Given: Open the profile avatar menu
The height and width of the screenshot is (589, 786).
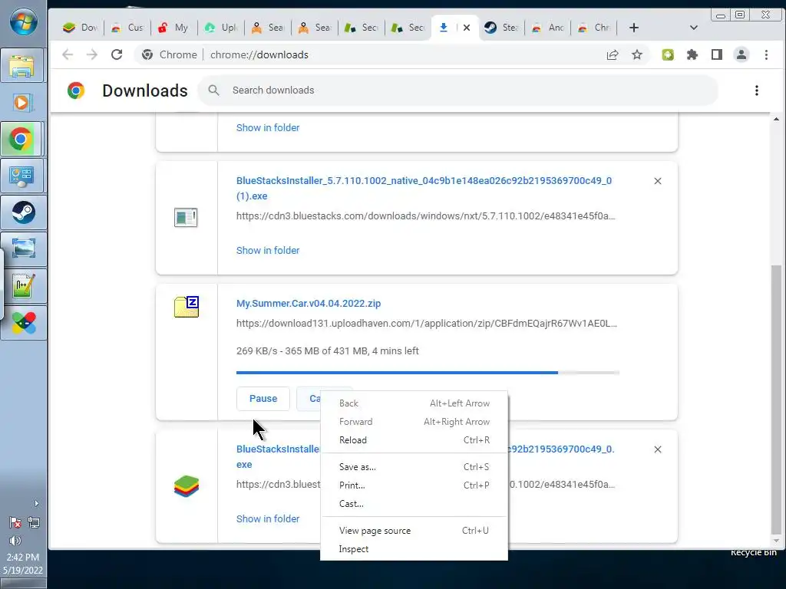Looking at the screenshot, I should point(741,54).
